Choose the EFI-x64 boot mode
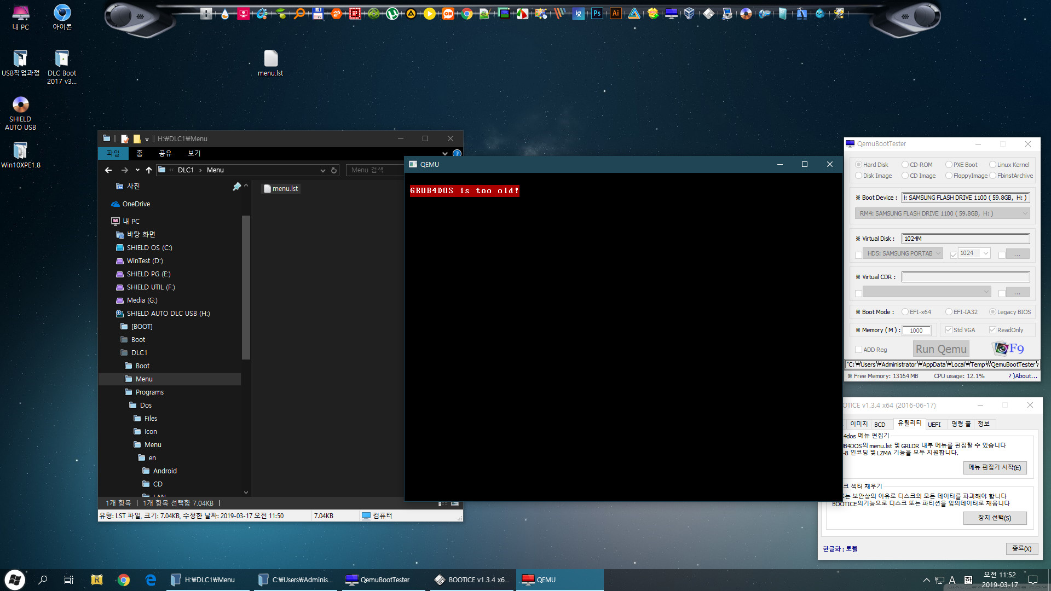This screenshot has width=1051, height=591. click(905, 312)
